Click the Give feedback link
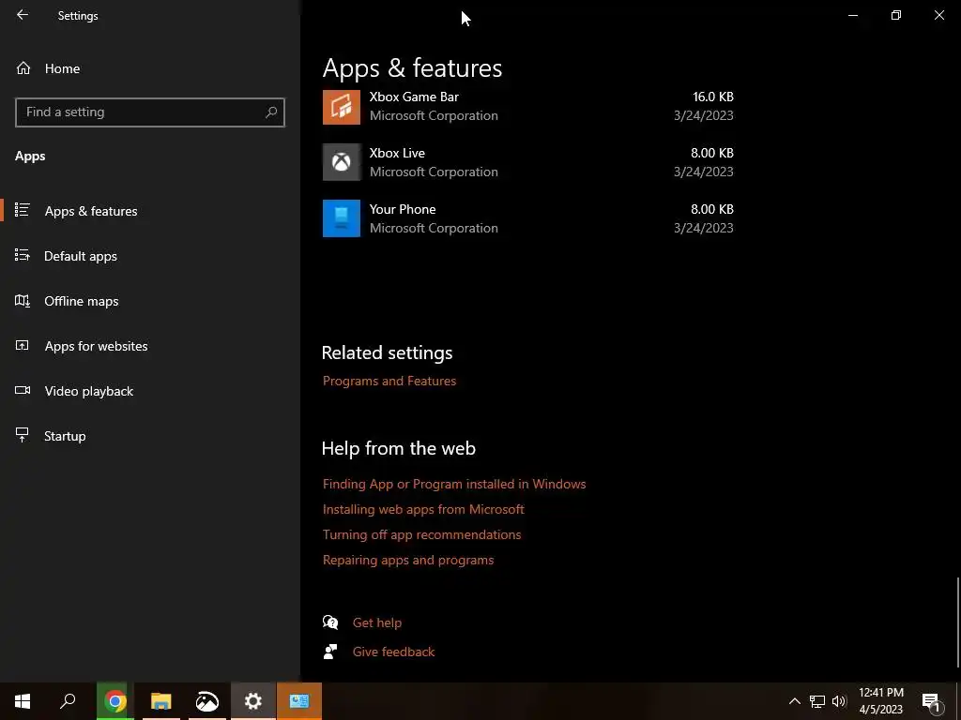 (x=393, y=652)
